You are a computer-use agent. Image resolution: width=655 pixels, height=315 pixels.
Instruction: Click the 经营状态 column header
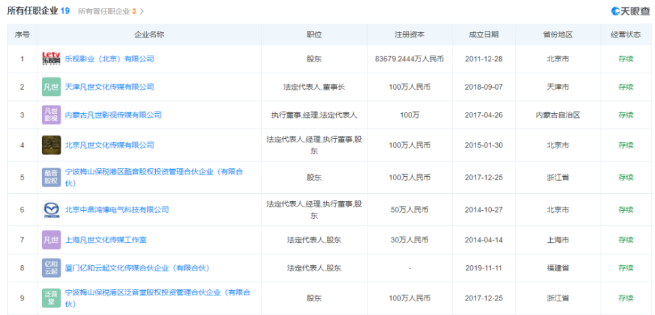(x=626, y=35)
